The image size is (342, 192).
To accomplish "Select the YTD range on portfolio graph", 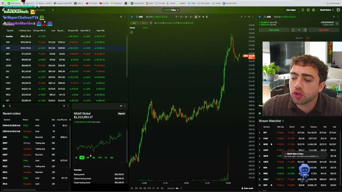I will tap(100, 158).
